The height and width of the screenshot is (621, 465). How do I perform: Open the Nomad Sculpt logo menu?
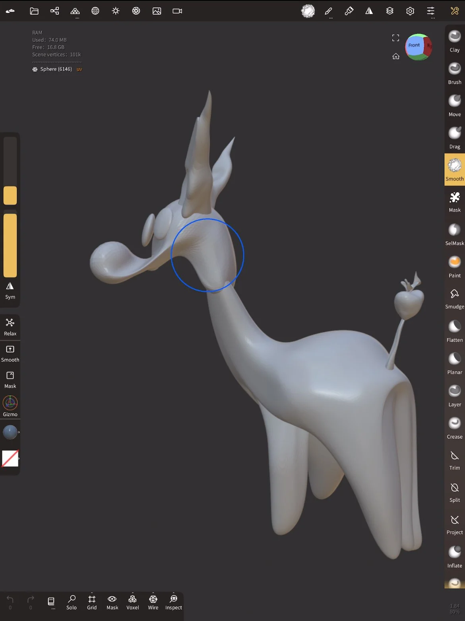coord(10,11)
